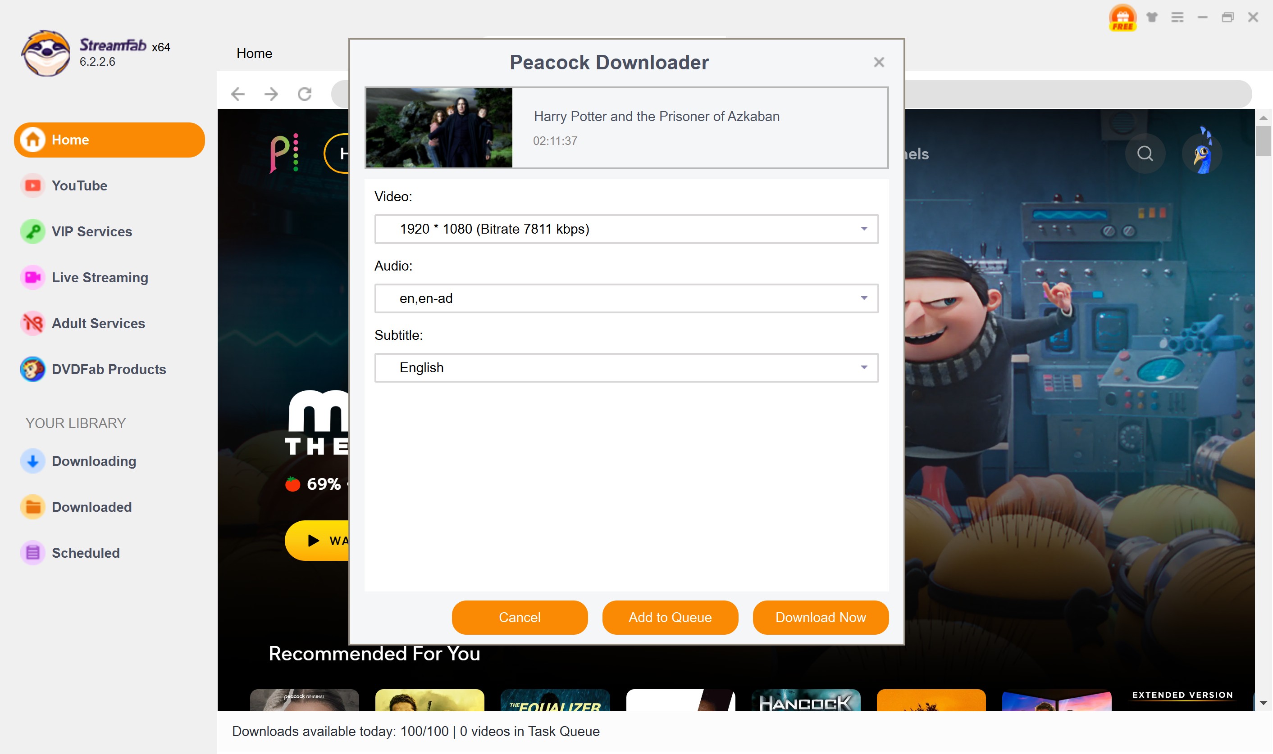Cancel the Peacock download dialog
The width and height of the screenshot is (1273, 754).
(x=520, y=617)
